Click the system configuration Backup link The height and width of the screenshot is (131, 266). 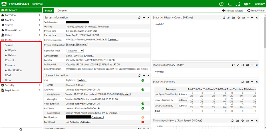71,45
